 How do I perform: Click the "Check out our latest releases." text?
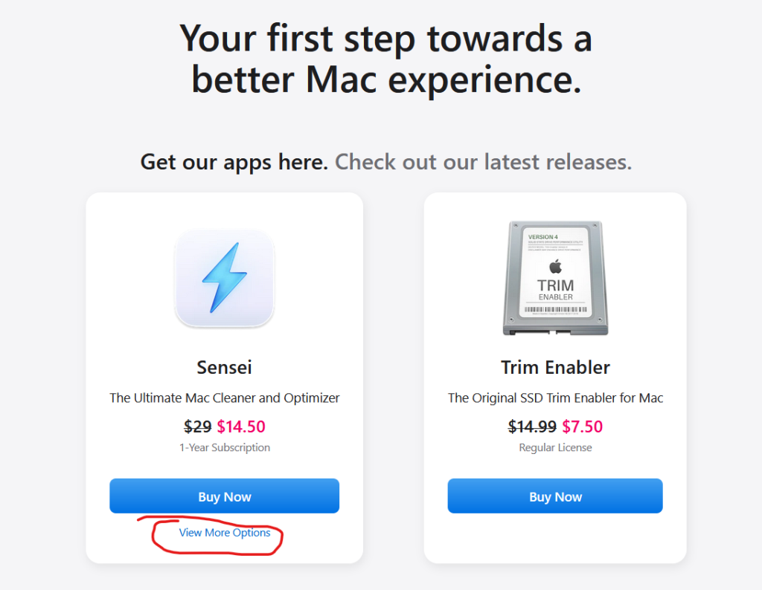[483, 161]
